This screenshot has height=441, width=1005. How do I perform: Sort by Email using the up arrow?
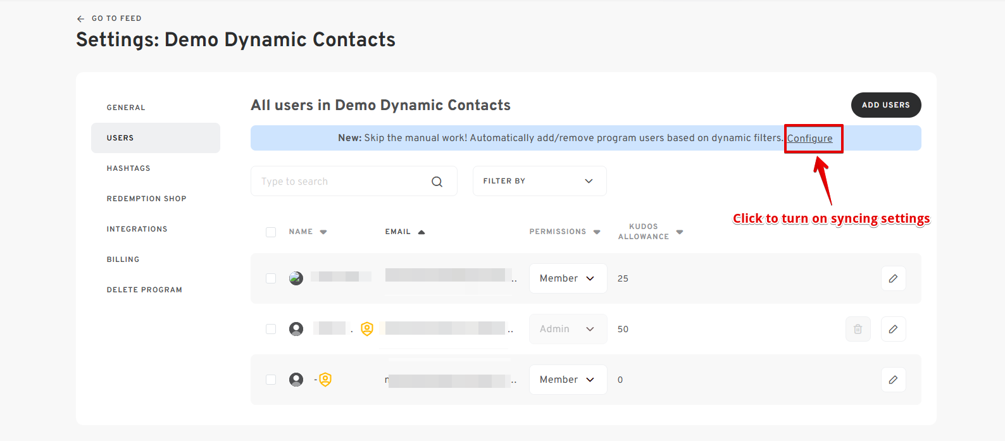point(421,232)
